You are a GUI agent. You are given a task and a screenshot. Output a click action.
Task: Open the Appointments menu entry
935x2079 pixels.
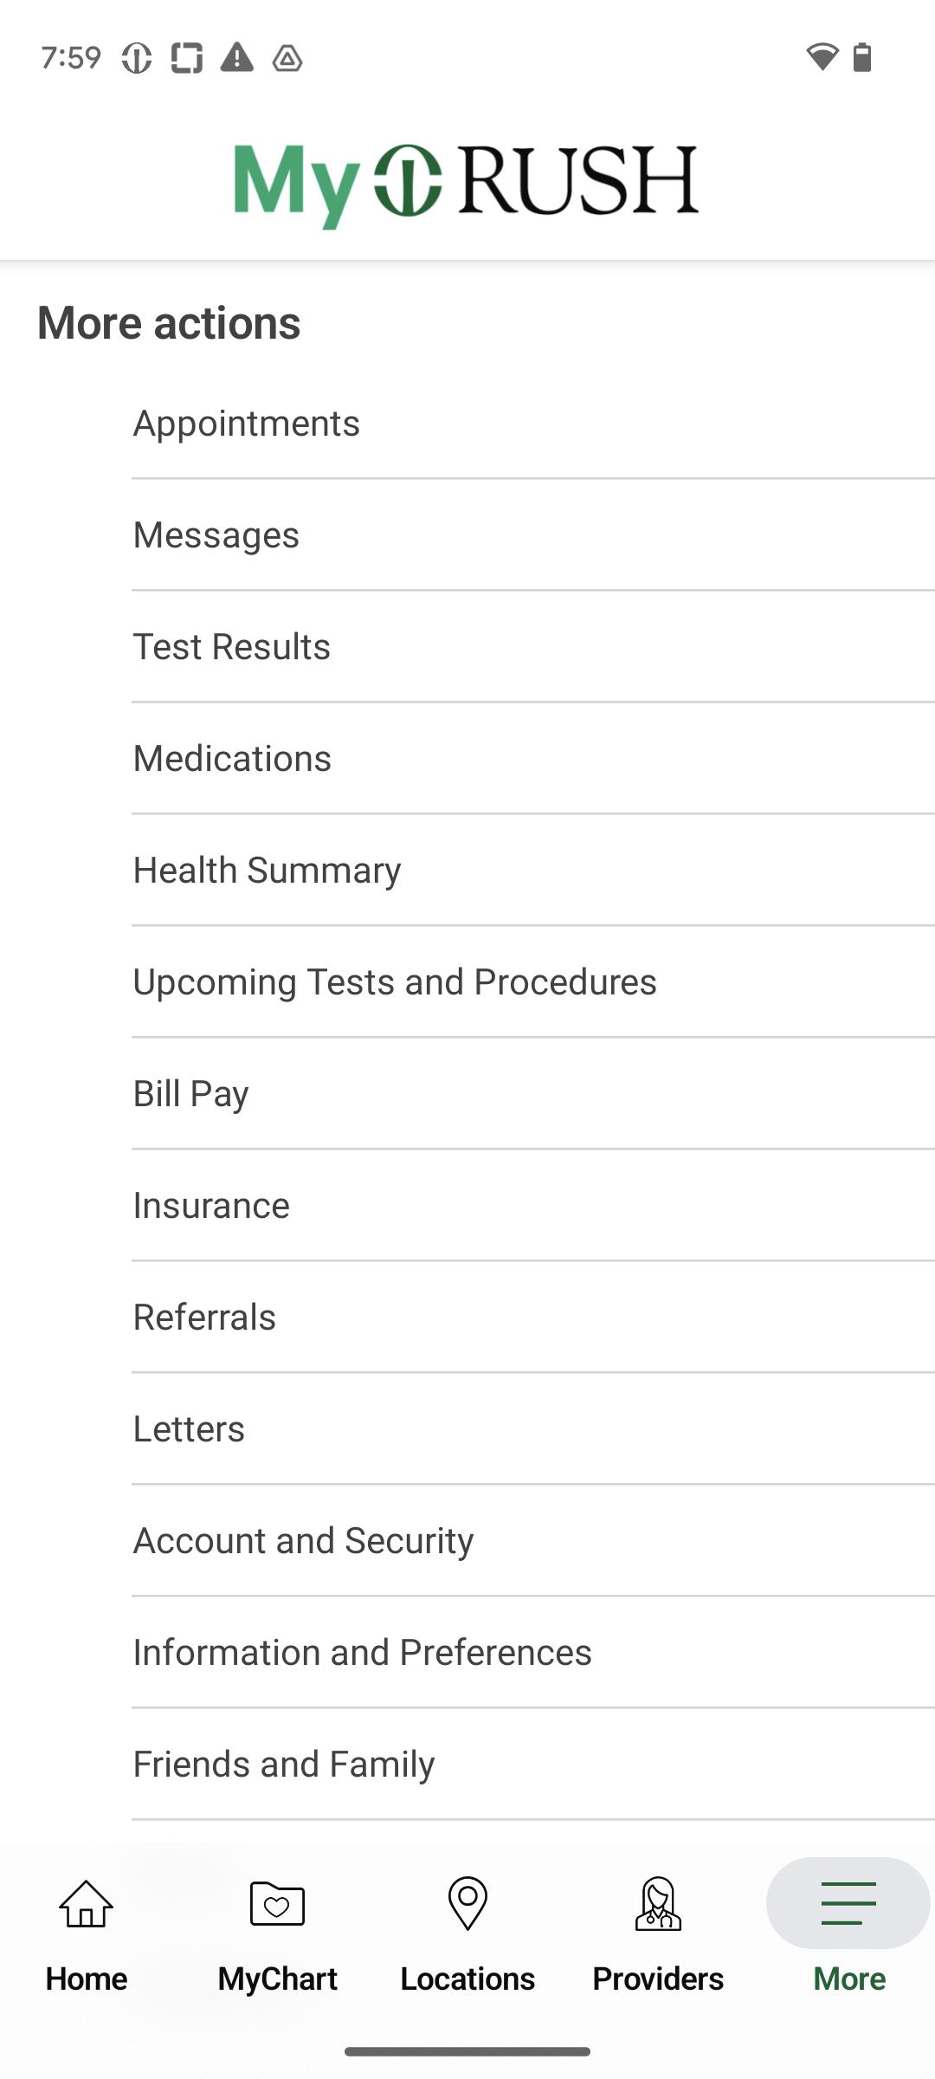click(x=533, y=424)
